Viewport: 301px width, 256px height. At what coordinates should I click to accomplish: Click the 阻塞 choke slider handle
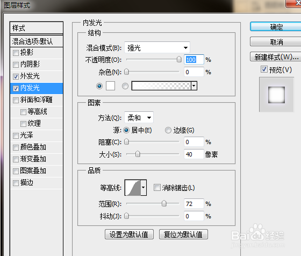[x=126, y=142]
